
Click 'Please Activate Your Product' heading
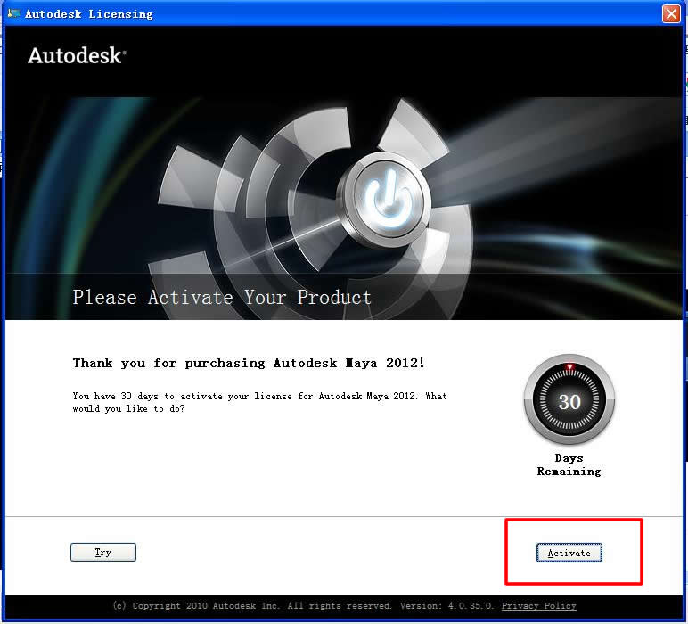click(222, 297)
